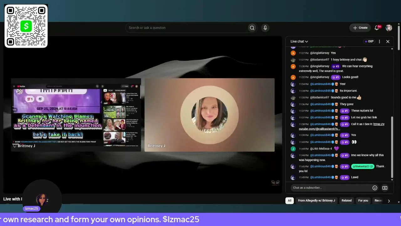Screen dimensions: 401x226
Task: Click the Luminous846 avatar beside the "Lawd" message
Action: (293, 177)
